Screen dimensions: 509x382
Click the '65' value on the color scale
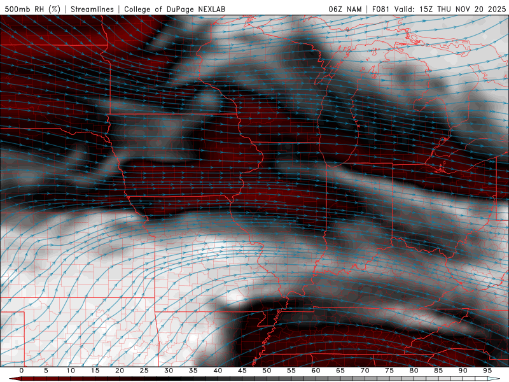pyautogui.click(x=340, y=371)
